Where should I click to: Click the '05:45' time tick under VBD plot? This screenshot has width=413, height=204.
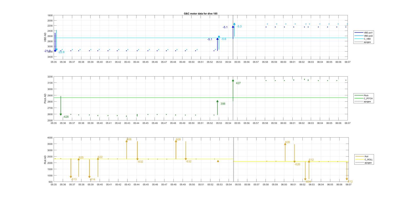point(145,62)
